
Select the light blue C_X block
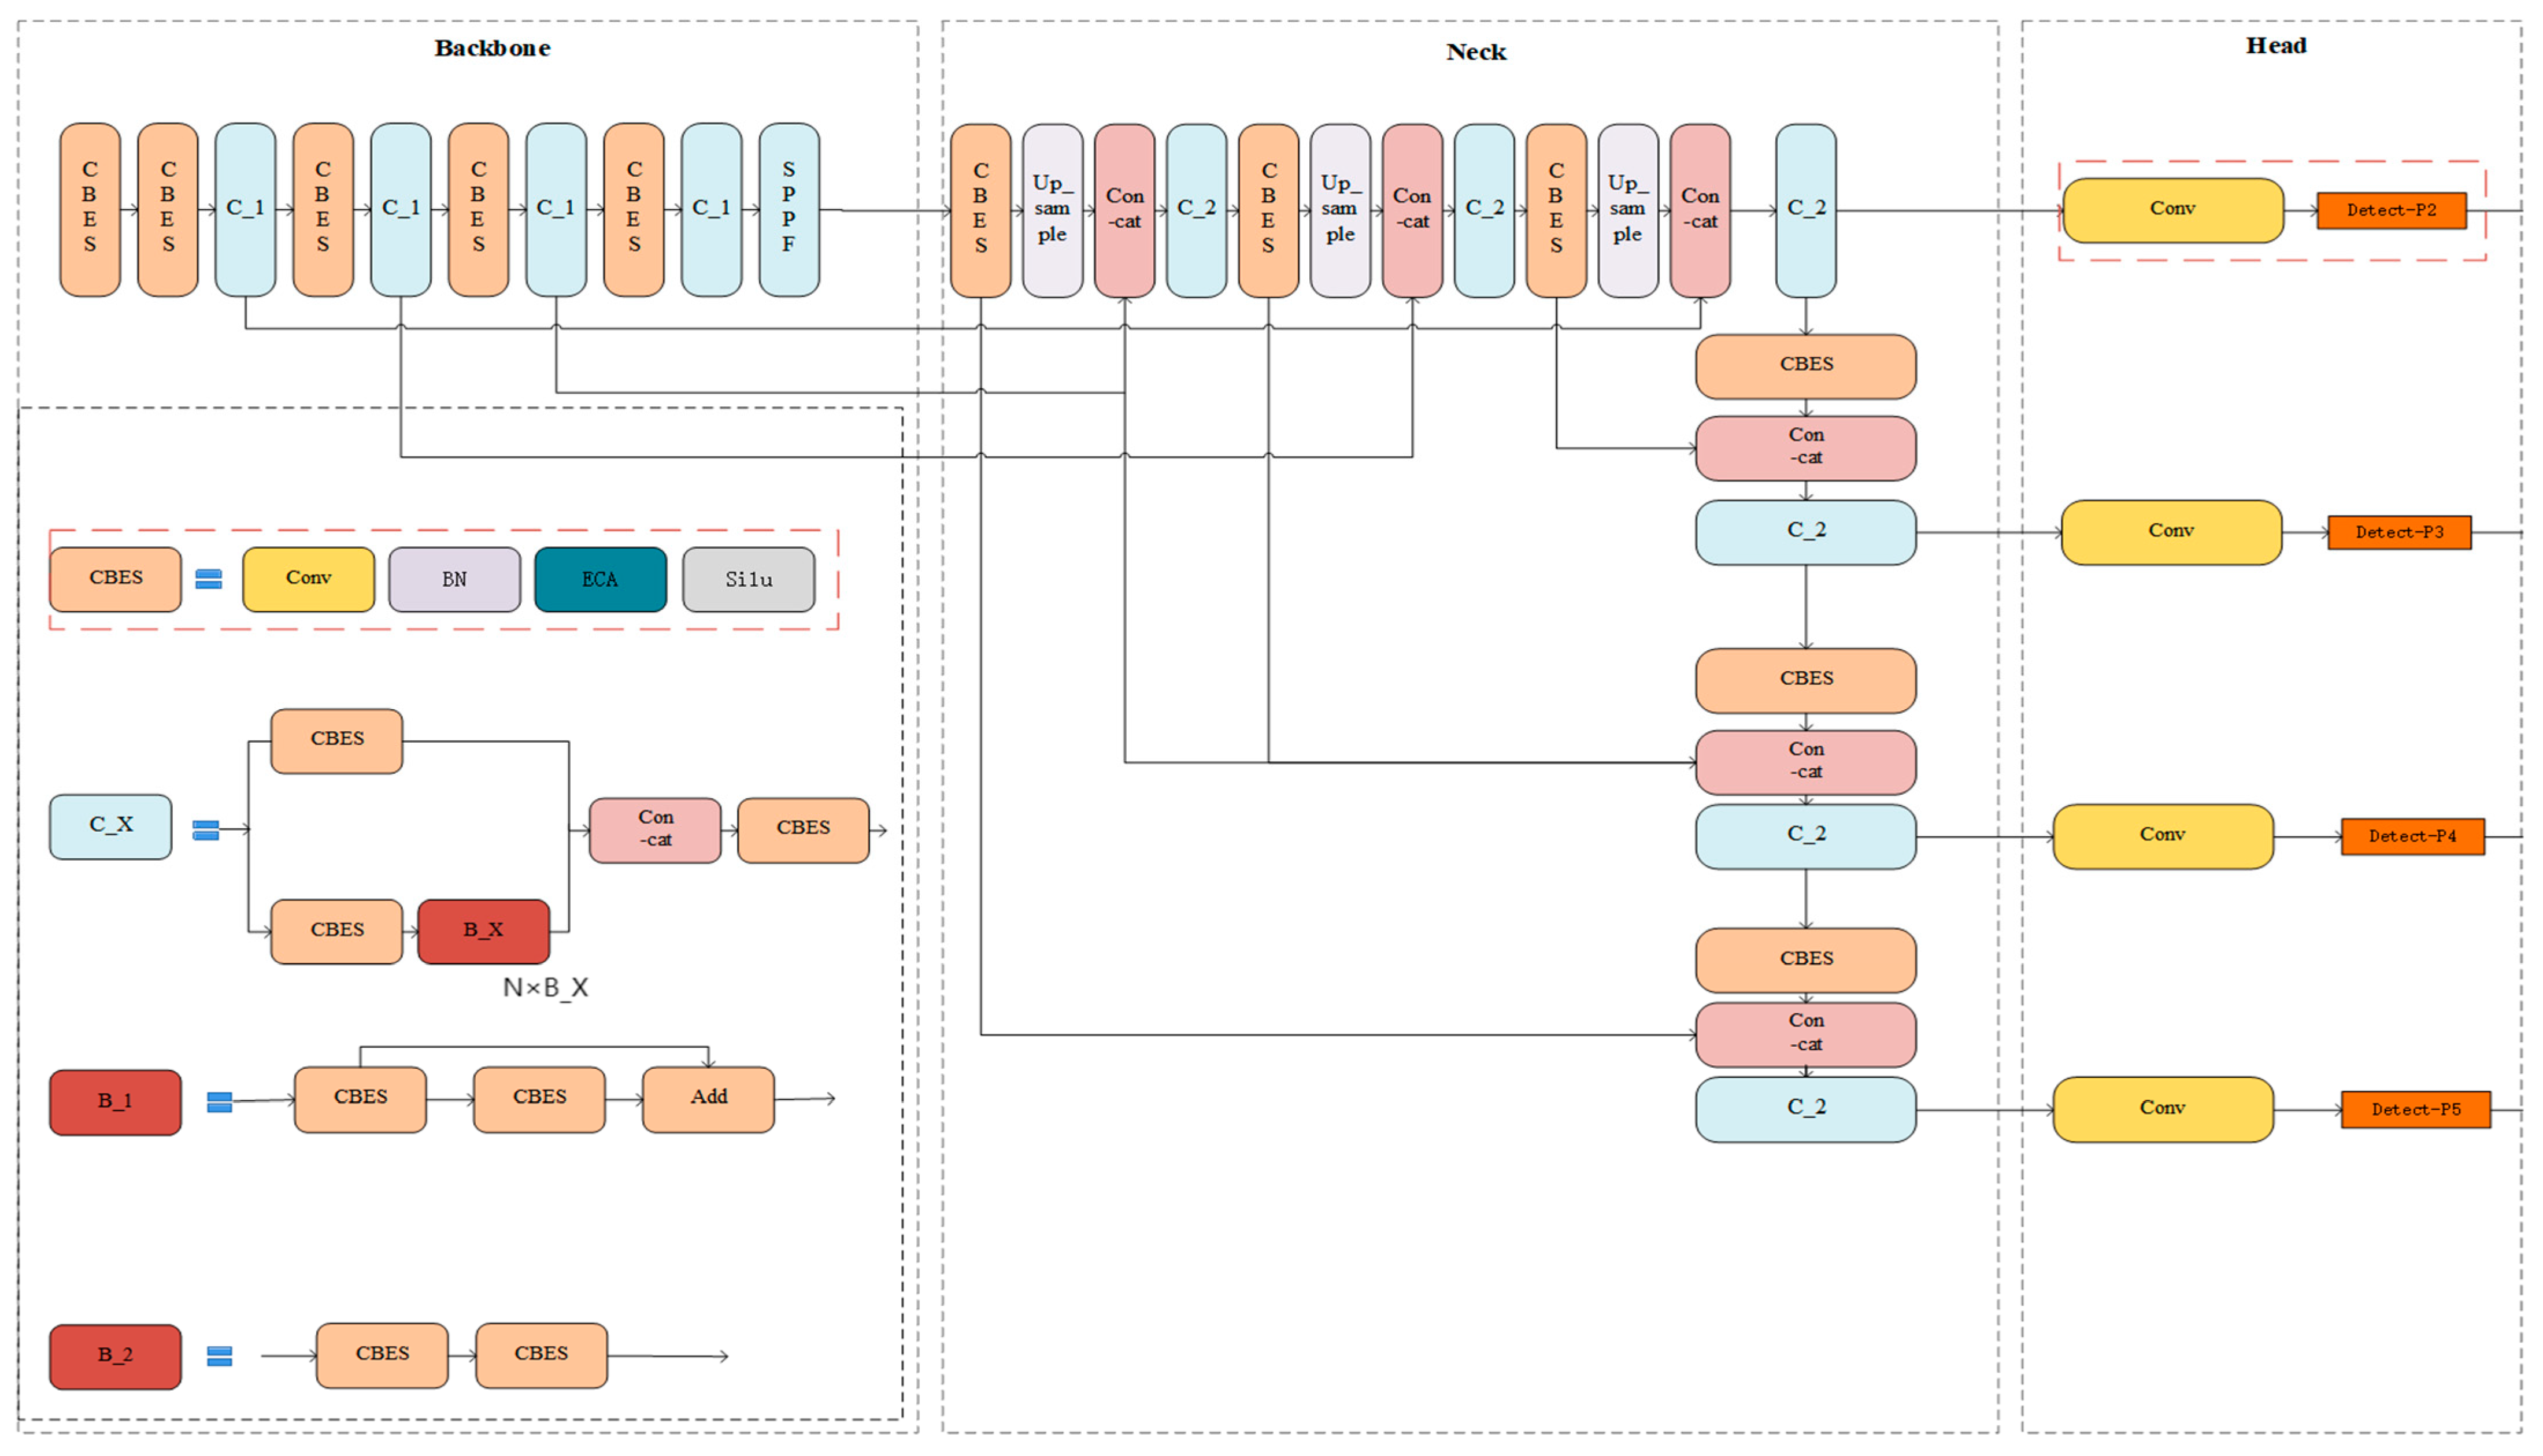[x=111, y=826]
